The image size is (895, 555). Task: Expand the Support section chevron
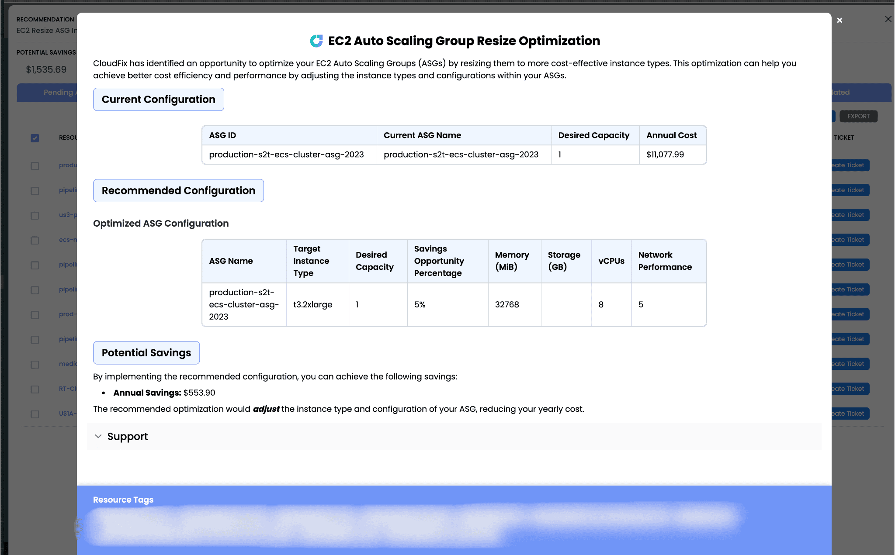98,436
